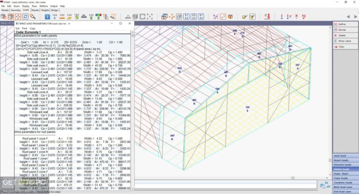Click the blue information icon in toolbar
Screen dimensions: 359x194
[47, 16]
